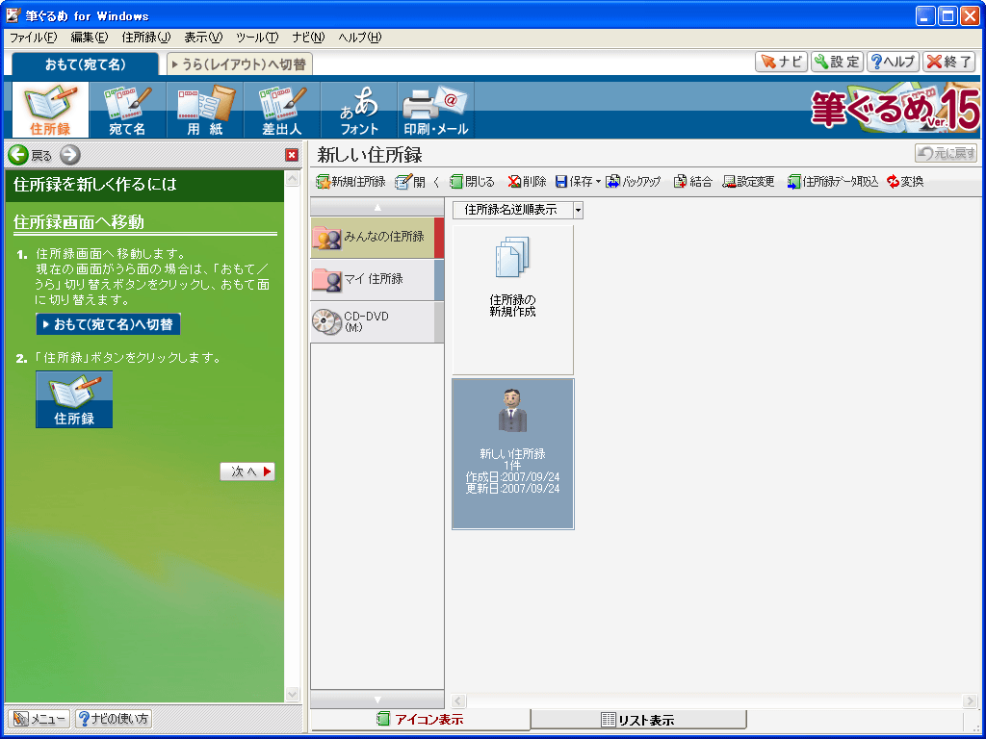The width and height of the screenshot is (986, 739).
Task: Click the navi panel scroll down arrow
Action: [293, 694]
